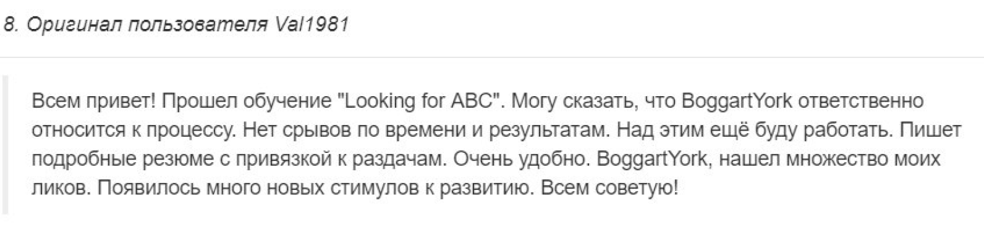Select the course name "Looking for ABC"
Image resolution: width=984 pixels, height=249 pixels.
point(420,100)
